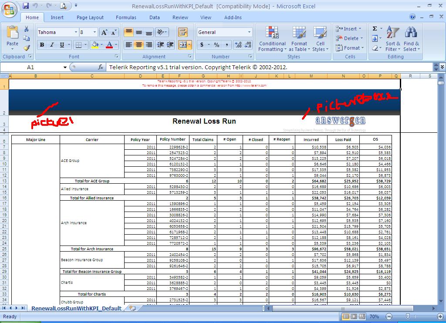The image size is (446, 323).
Task: Toggle Center text alignment
Action: [x=139, y=45]
